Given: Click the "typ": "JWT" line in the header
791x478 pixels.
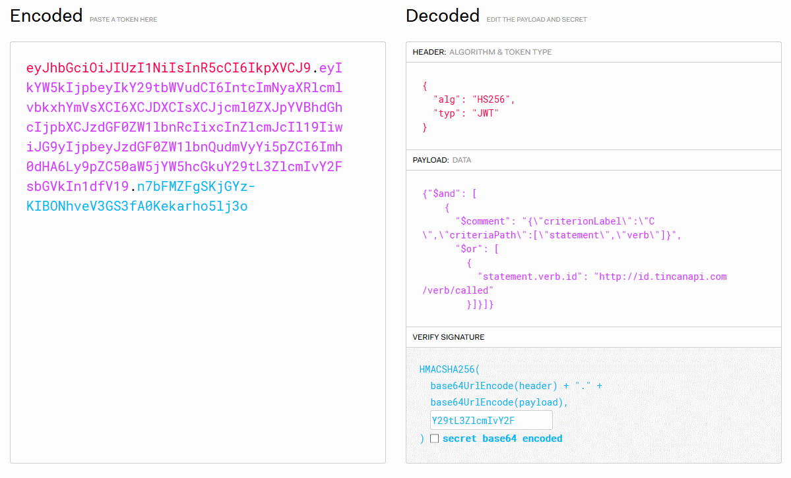Looking at the screenshot, I should click(x=466, y=113).
